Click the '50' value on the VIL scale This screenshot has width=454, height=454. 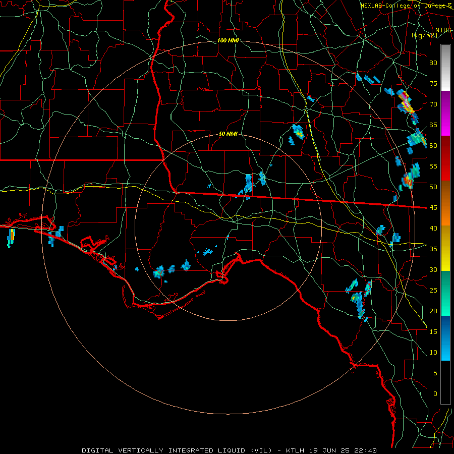pos(433,187)
